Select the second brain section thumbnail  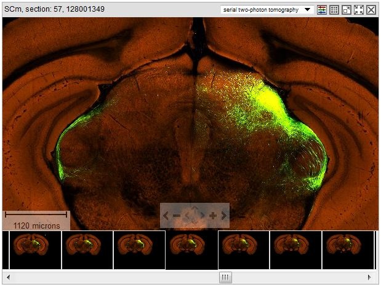[87, 250]
